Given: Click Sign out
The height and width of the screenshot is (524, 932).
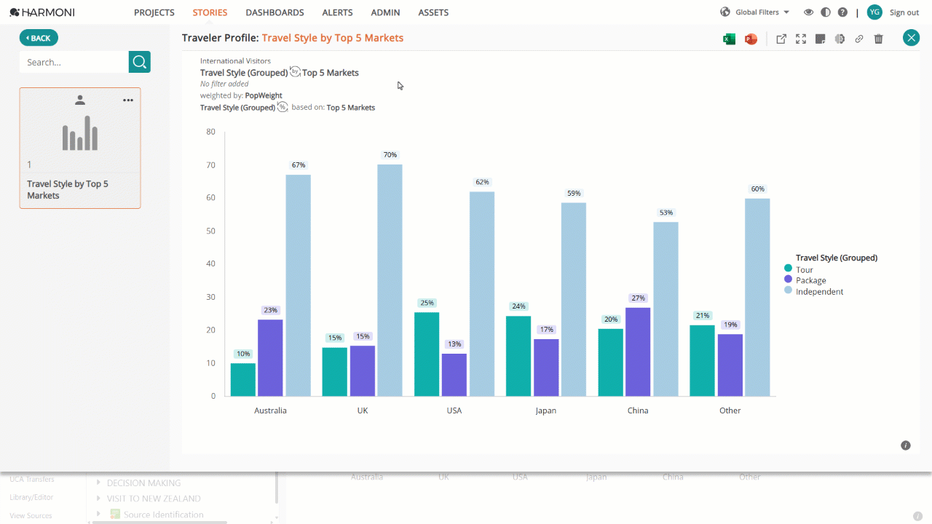Looking at the screenshot, I should click(x=904, y=12).
